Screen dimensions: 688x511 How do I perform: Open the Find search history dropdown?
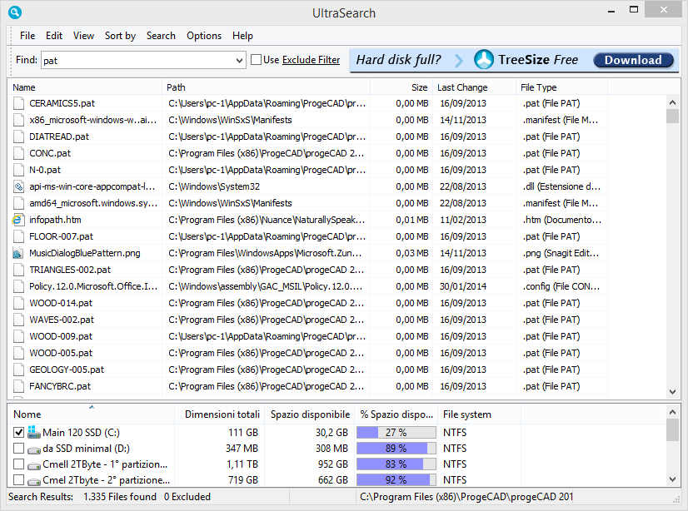tap(239, 61)
